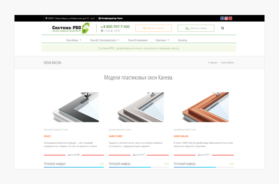Click the VARIO PARIS price Цена от 27 371
Viewport: 279px width, 184px height.
tap(139, 155)
